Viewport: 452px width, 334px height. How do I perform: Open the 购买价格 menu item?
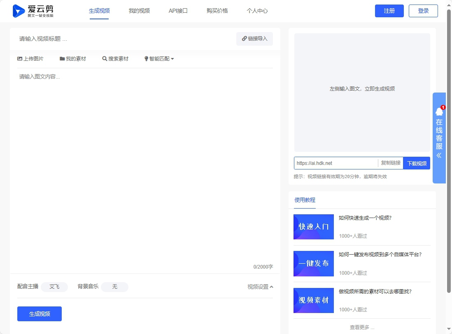(x=217, y=11)
